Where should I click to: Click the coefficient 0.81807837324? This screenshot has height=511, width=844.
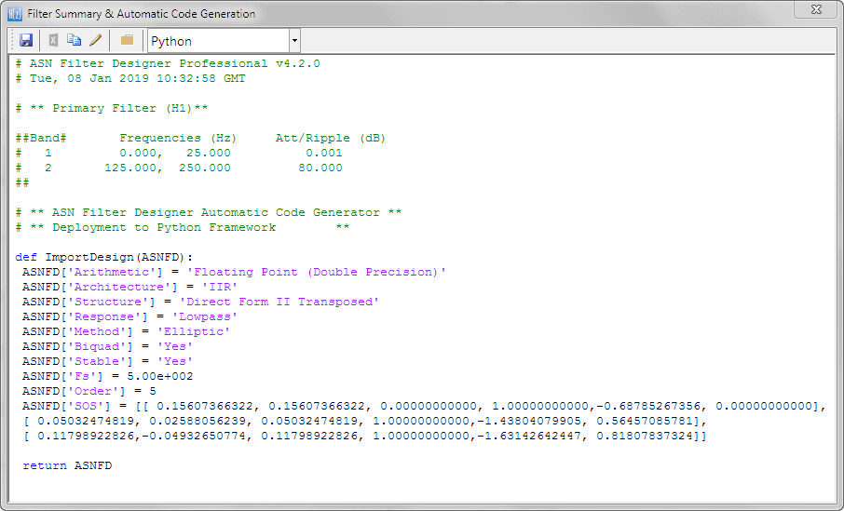click(645, 436)
